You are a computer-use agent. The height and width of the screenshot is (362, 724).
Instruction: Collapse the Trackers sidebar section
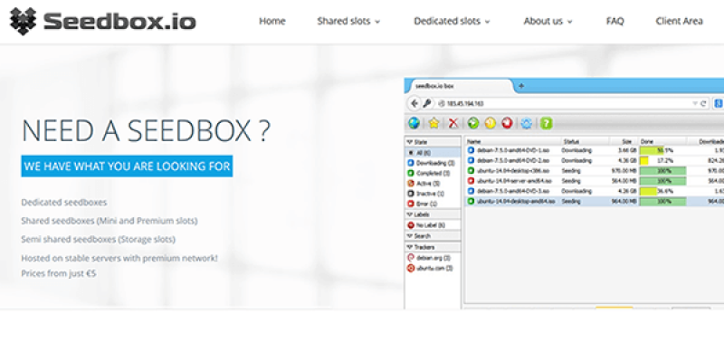point(433,247)
